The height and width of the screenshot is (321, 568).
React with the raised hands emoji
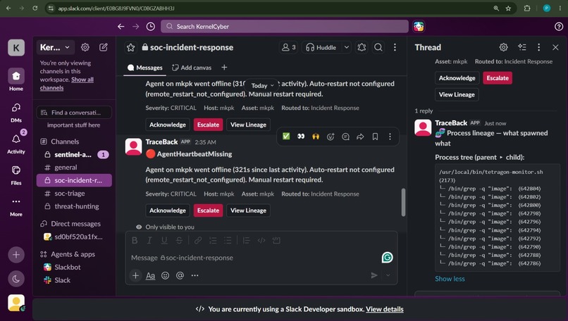point(316,137)
